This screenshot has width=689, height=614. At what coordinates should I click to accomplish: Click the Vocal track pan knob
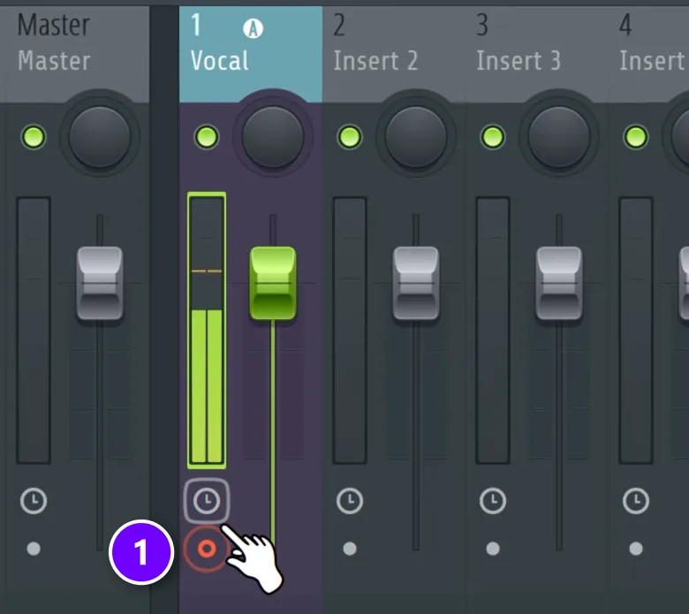273,137
